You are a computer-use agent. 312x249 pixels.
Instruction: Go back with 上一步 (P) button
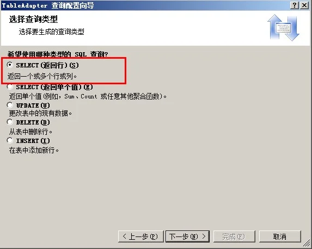(140, 236)
